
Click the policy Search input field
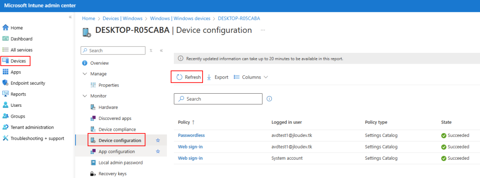click(218, 99)
